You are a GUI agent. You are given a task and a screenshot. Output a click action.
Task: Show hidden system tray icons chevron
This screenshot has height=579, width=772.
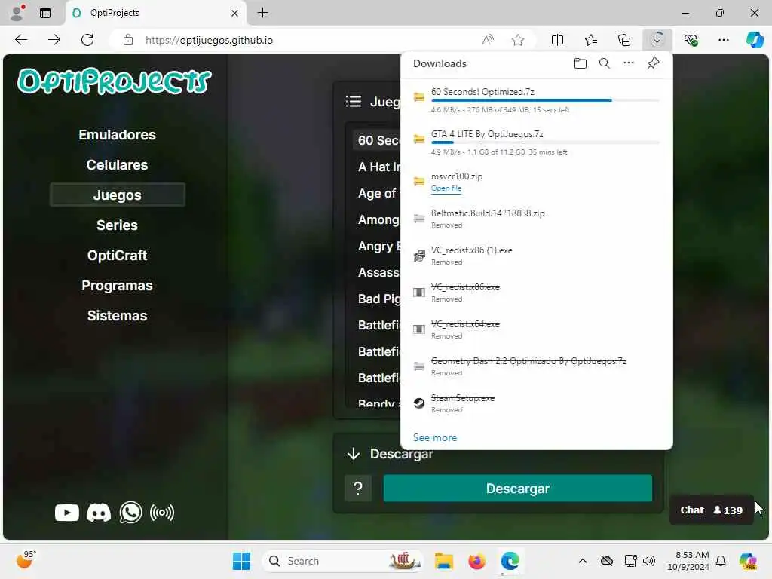[x=583, y=561]
